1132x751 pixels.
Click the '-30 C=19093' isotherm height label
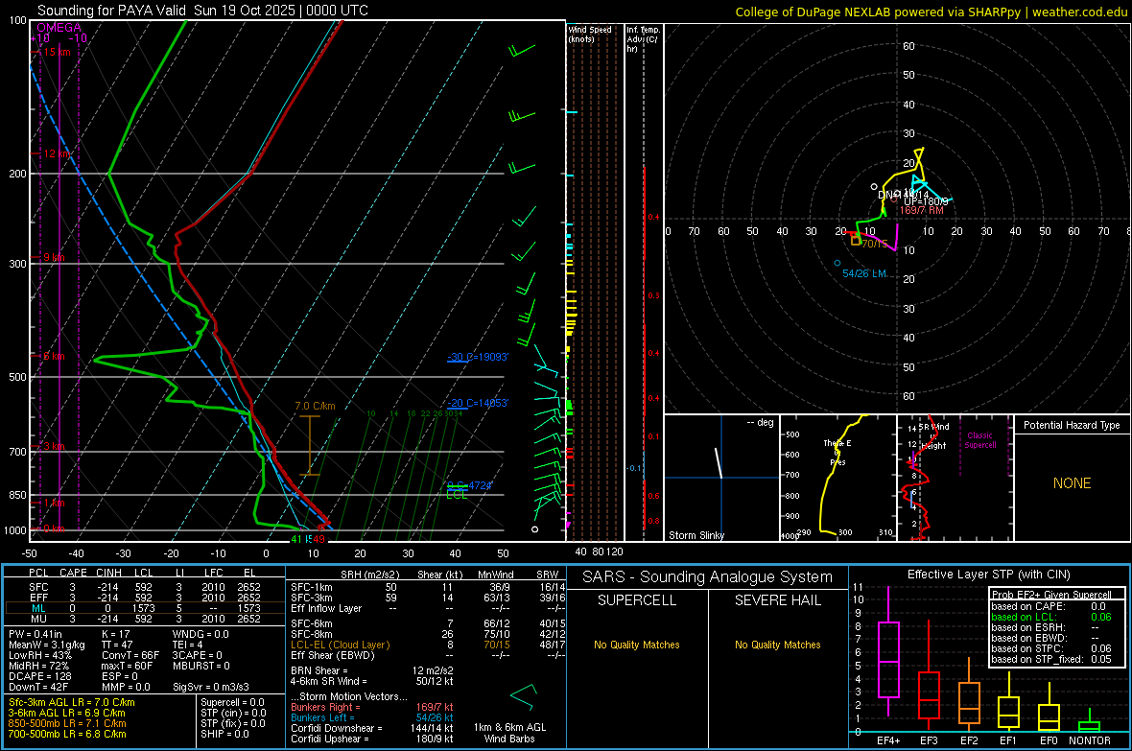pyautogui.click(x=478, y=357)
